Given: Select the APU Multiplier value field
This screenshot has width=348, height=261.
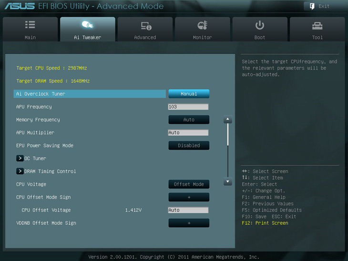Looking at the screenshot, I should 188,132.
